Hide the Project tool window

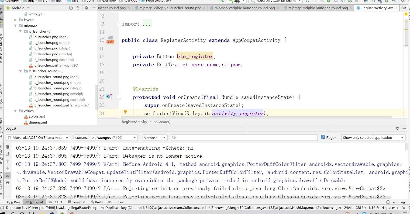pyautogui.click(x=94, y=8)
